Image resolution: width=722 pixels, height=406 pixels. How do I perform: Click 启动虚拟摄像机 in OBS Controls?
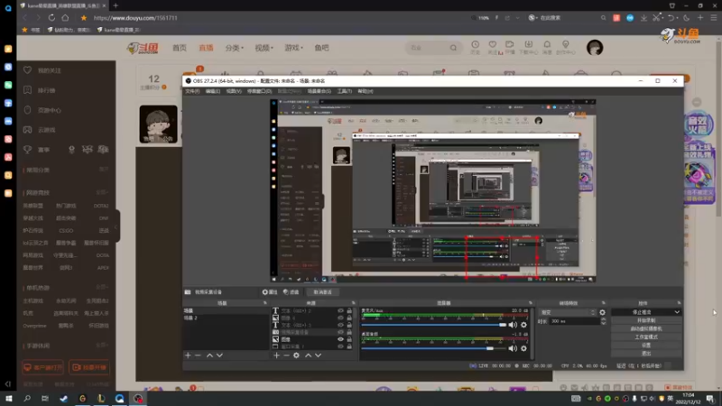tap(646, 328)
